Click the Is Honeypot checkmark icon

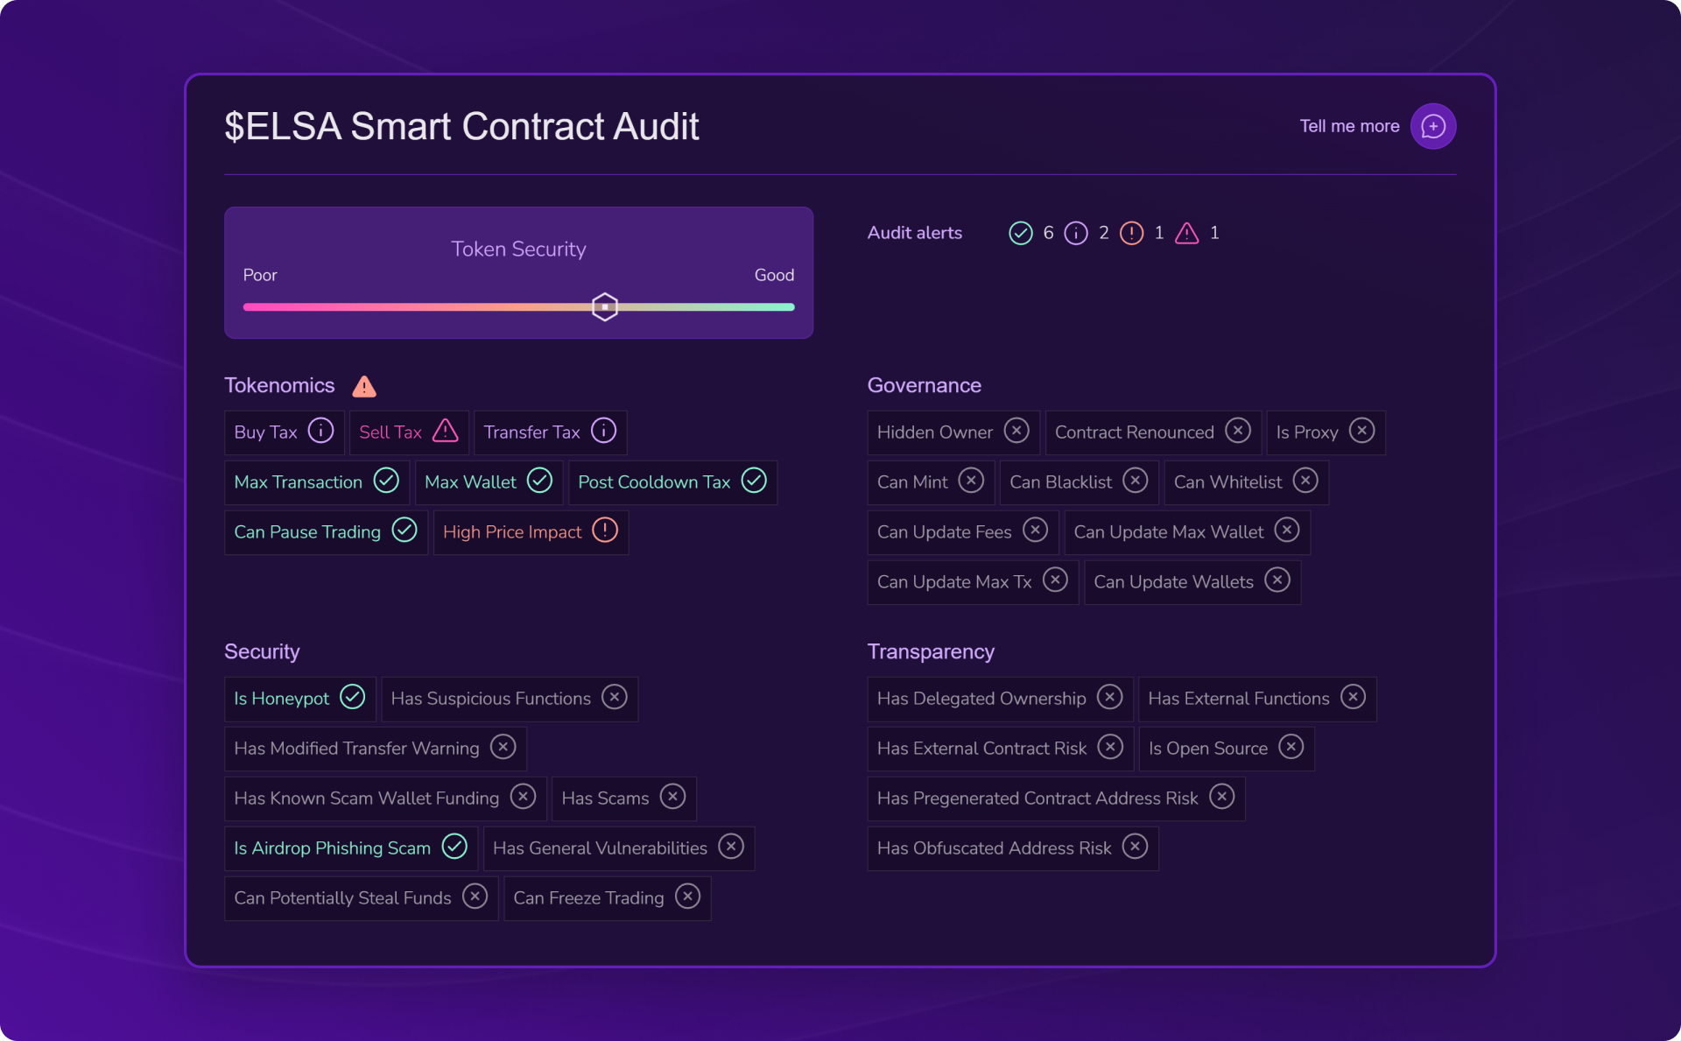(352, 697)
